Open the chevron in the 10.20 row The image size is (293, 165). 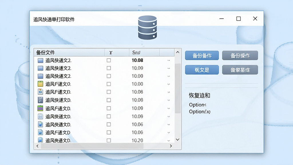(169, 141)
